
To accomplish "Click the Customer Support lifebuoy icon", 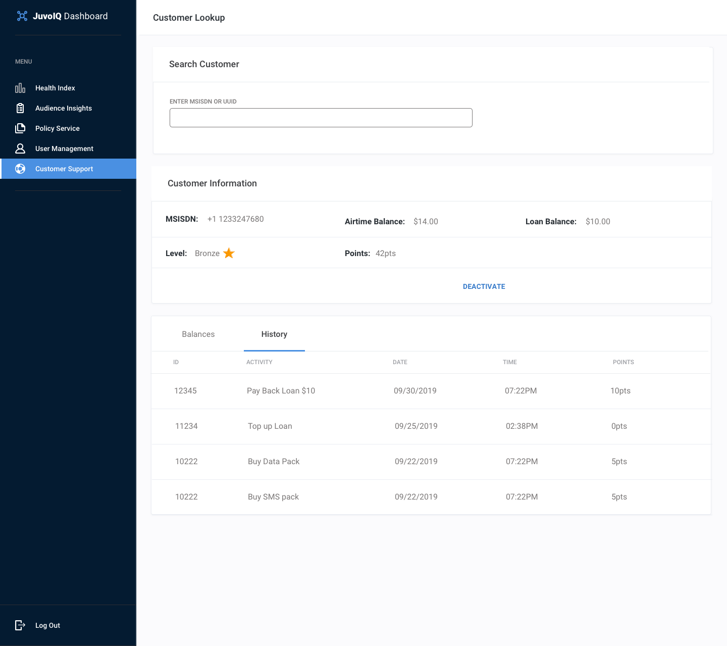I will tap(20, 169).
